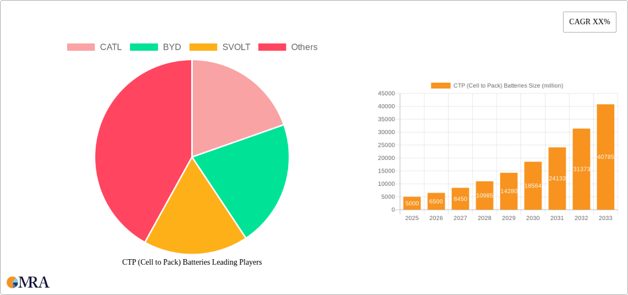
Task: Select the 2032 bar labeled 31373
Action: [x=582, y=169]
